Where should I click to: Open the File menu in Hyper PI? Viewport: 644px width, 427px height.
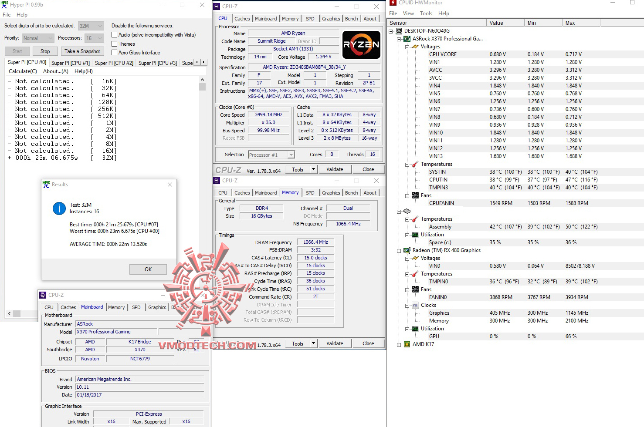[x=7, y=15]
